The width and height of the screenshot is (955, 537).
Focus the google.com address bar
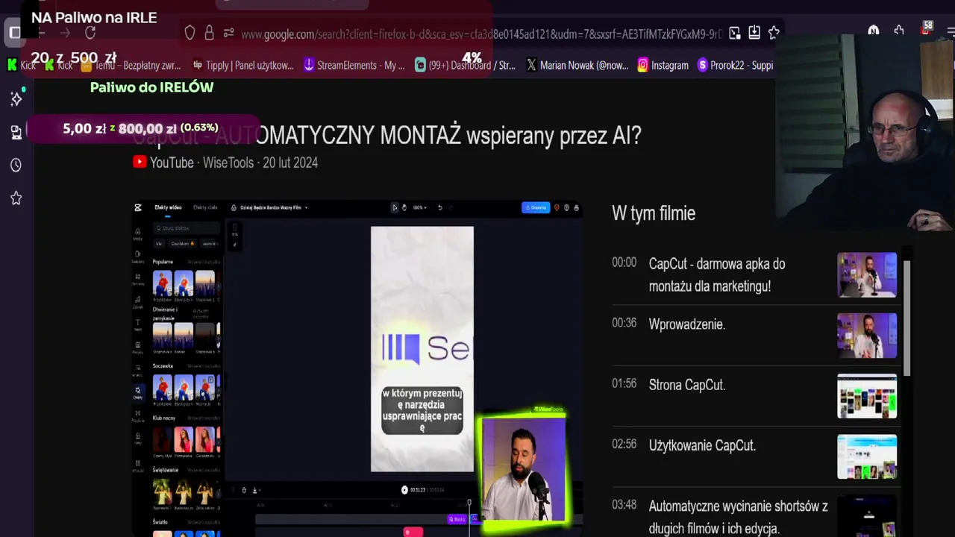481,34
